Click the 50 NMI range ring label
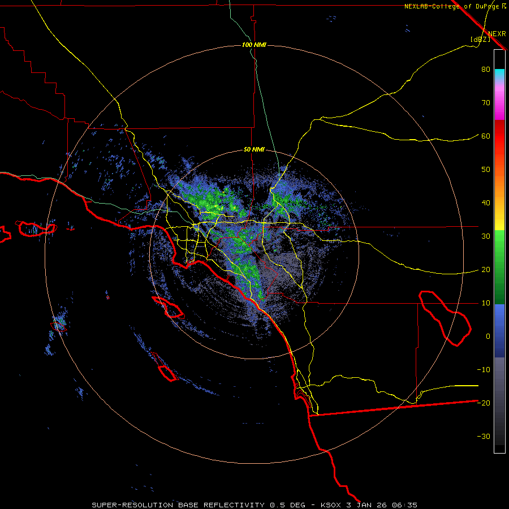The image size is (509, 509). coord(254,150)
